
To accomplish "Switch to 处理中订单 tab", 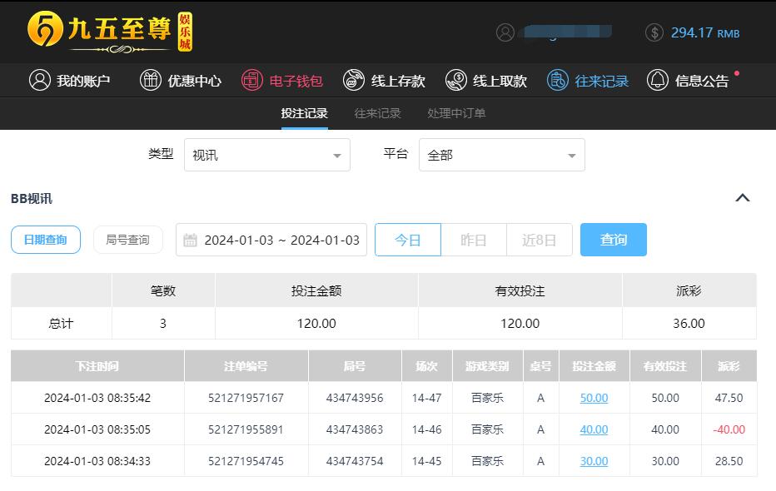I will tap(456, 113).
